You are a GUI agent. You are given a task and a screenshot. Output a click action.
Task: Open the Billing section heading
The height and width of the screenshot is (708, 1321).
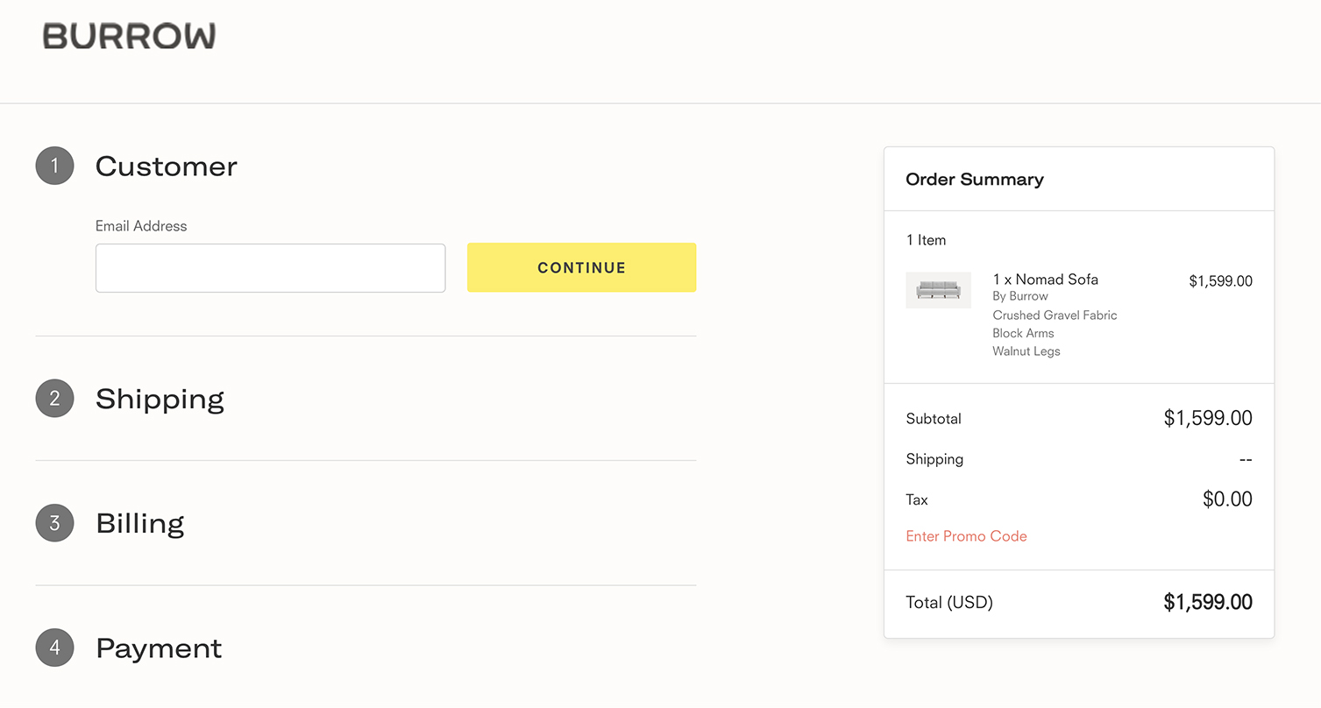140,523
